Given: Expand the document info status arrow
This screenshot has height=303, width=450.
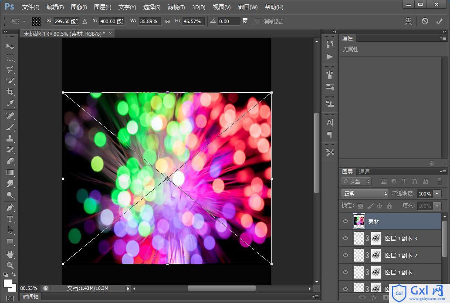Looking at the screenshot, I should [x=128, y=288].
